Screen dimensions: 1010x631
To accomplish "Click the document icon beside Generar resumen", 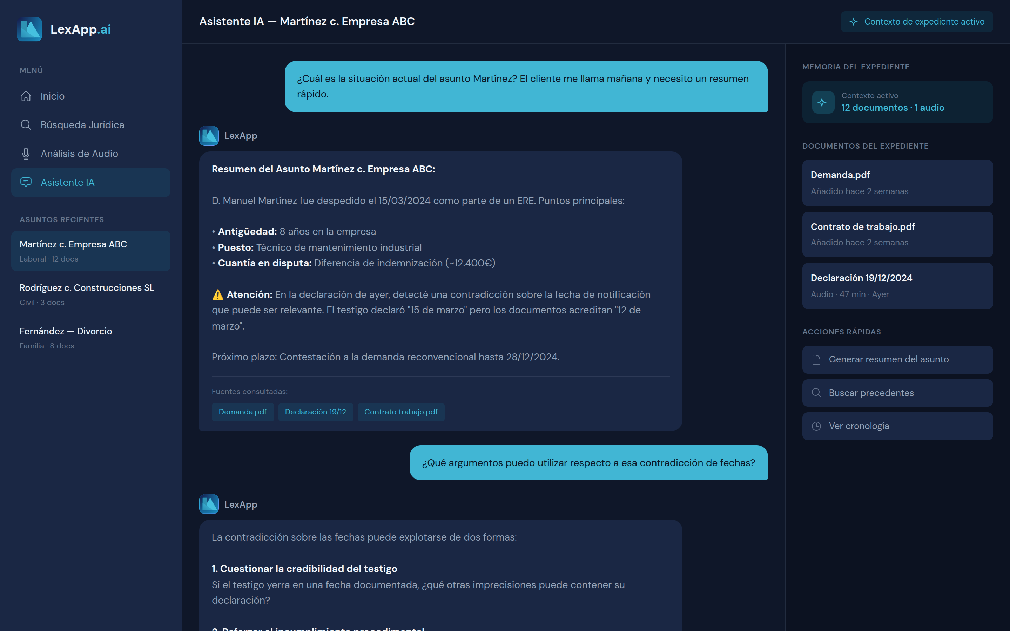I will [816, 359].
